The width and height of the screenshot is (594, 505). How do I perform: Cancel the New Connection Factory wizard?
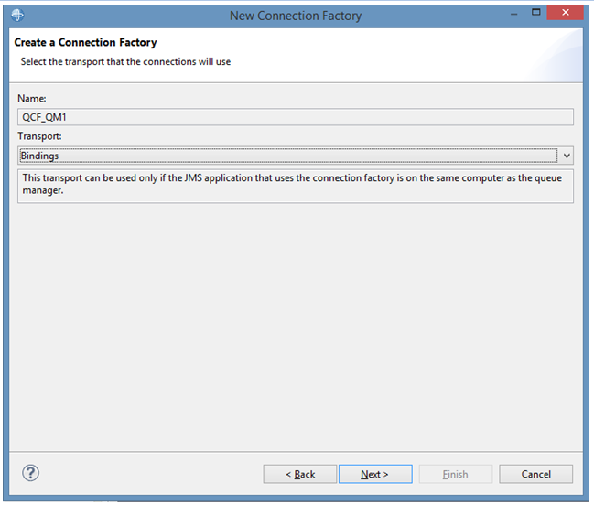point(536,474)
